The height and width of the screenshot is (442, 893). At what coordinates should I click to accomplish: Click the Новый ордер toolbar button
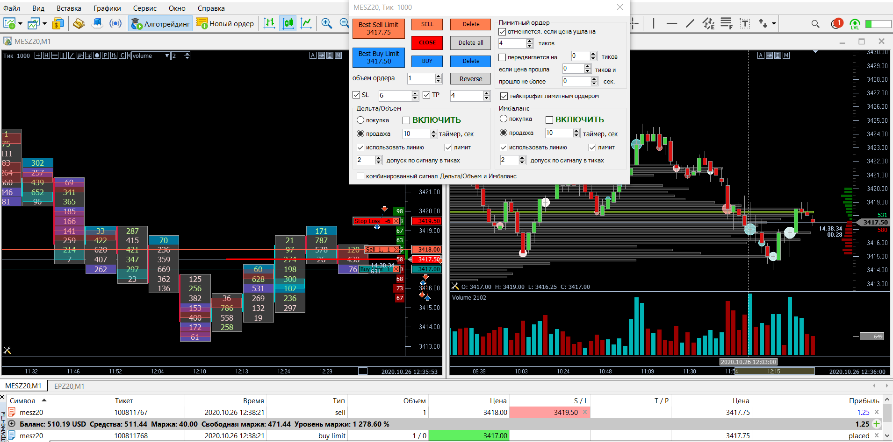(226, 23)
